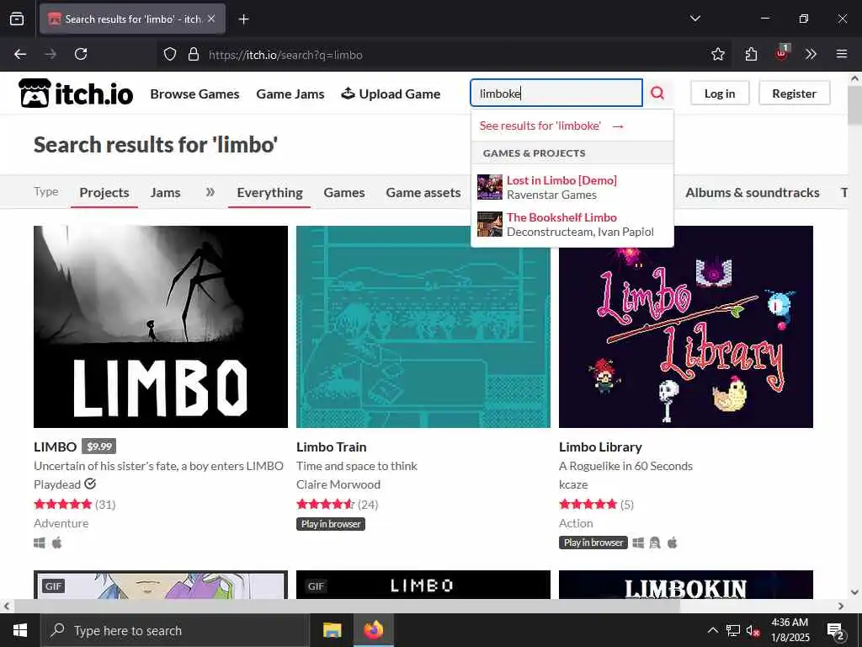The height and width of the screenshot is (647, 862).
Task: Click the browser address bar URL
Action: pos(285,55)
